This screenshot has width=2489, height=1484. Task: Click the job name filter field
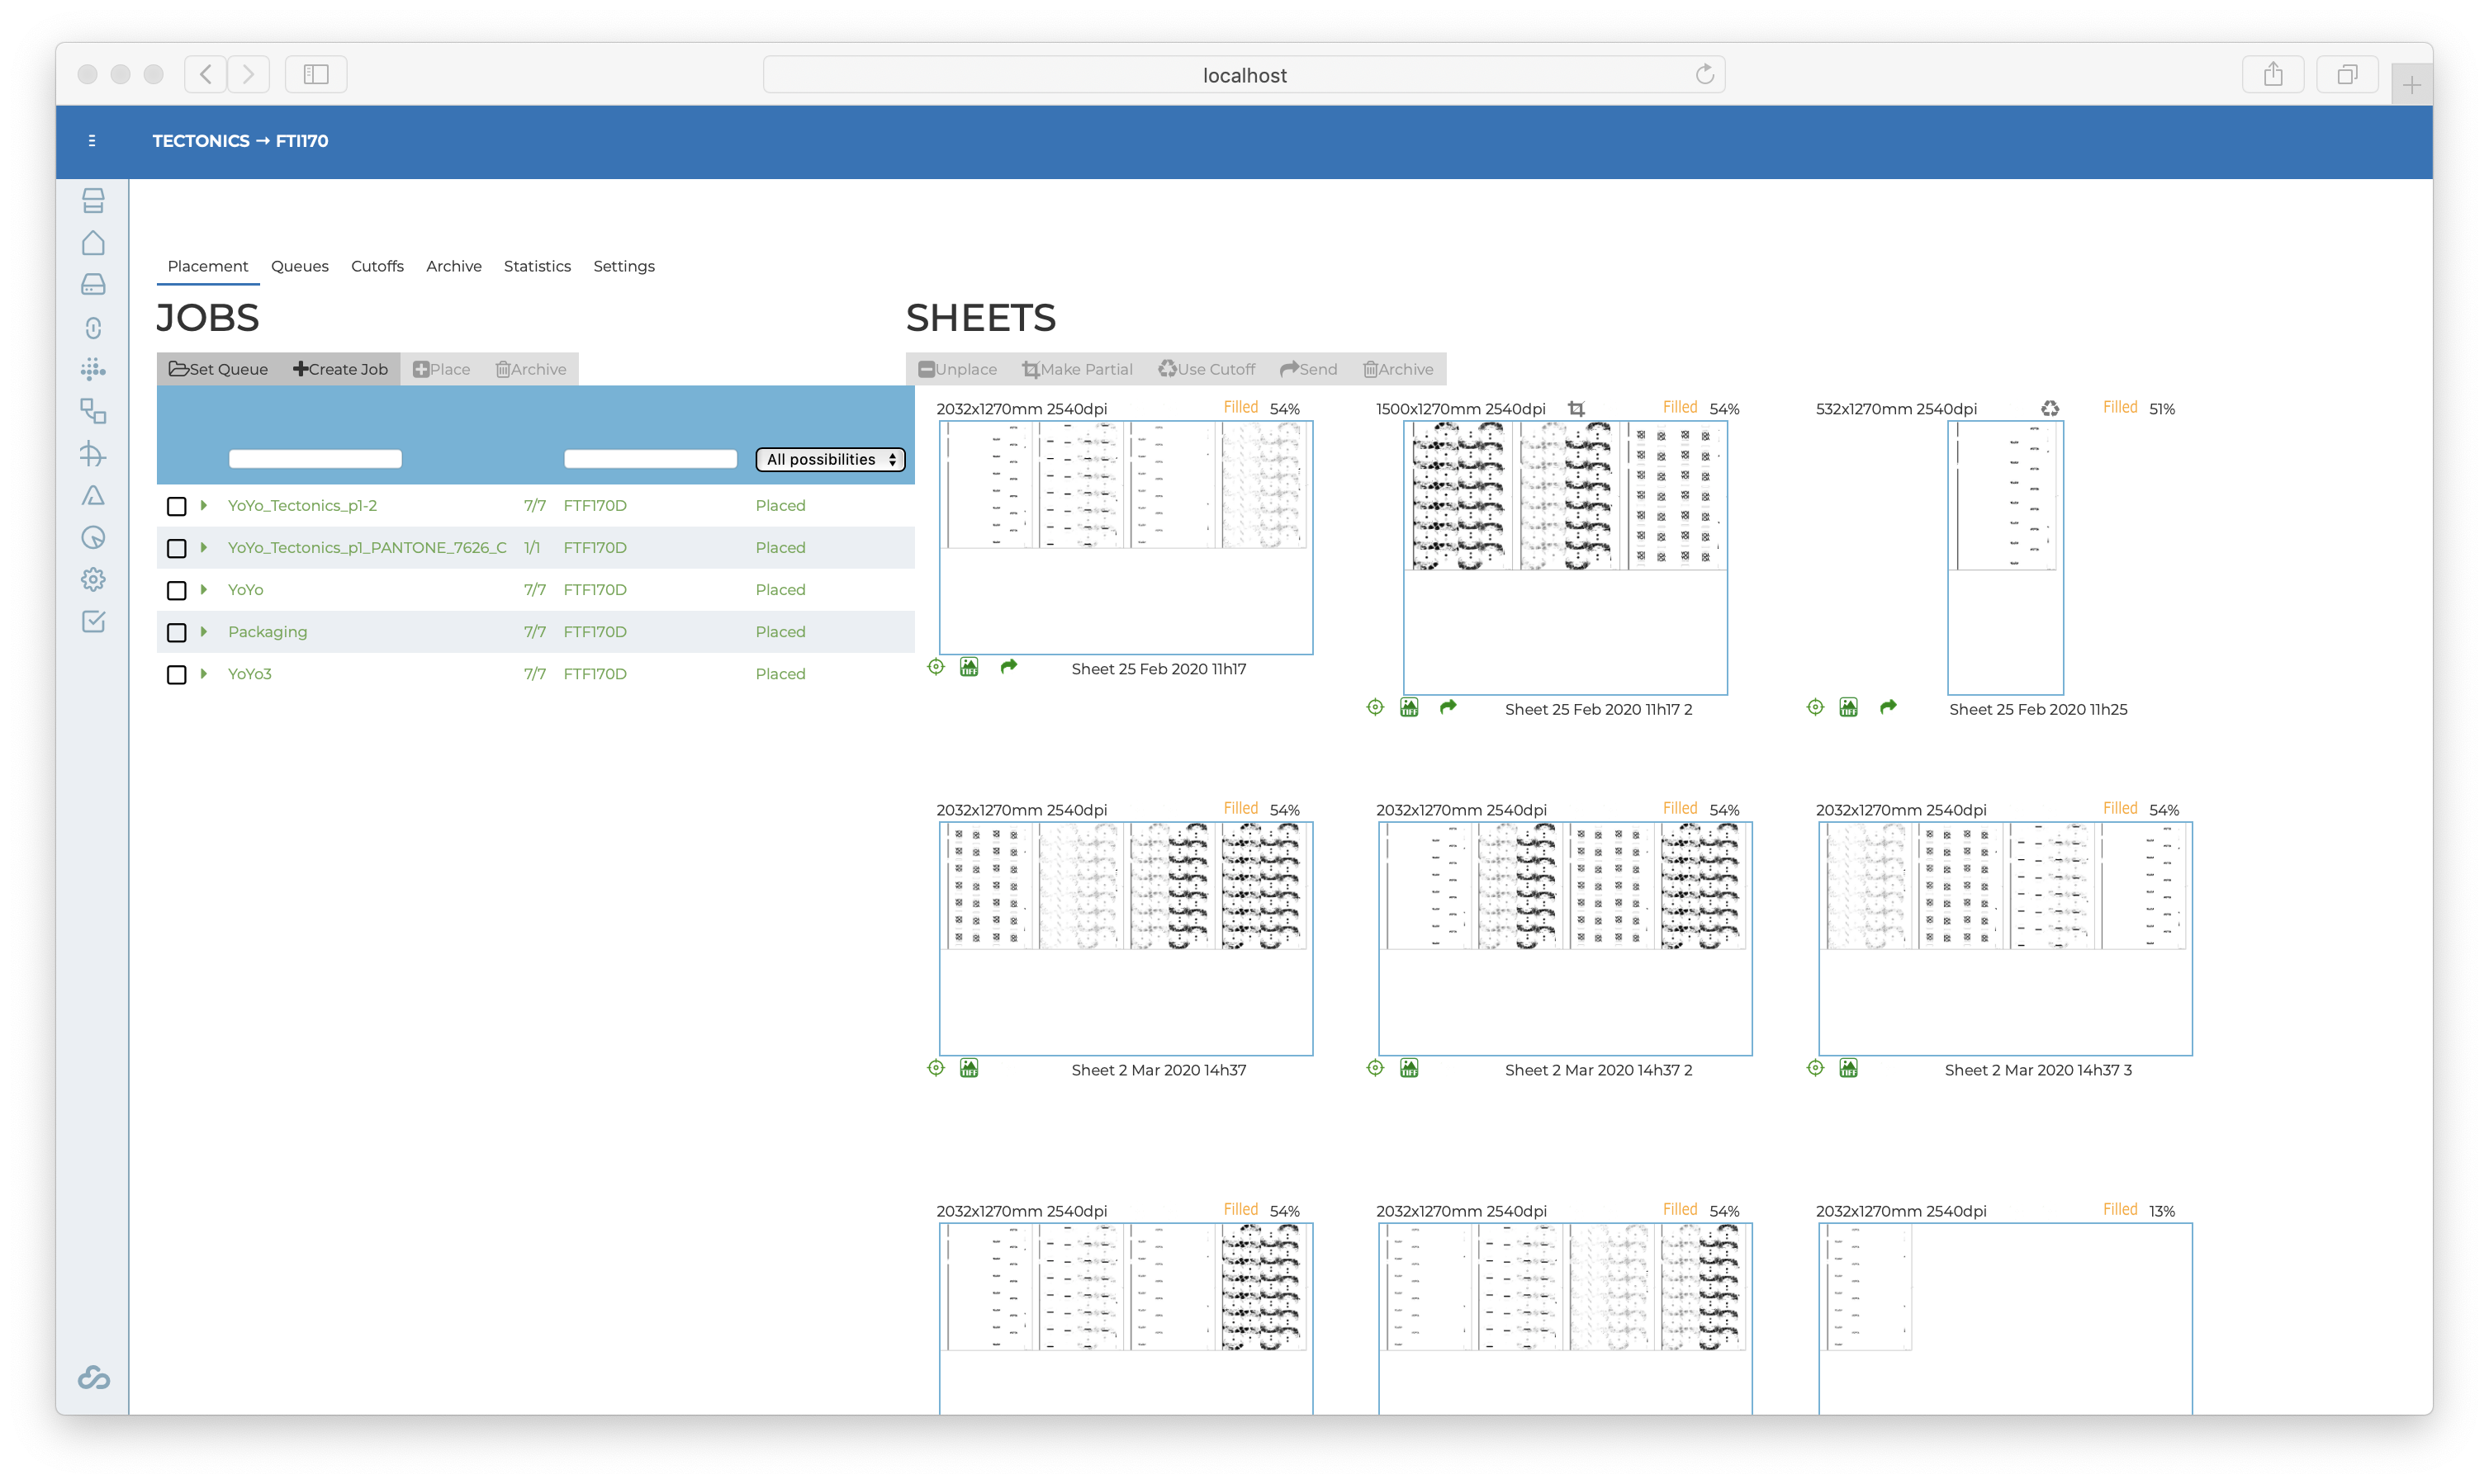pyautogui.click(x=315, y=459)
